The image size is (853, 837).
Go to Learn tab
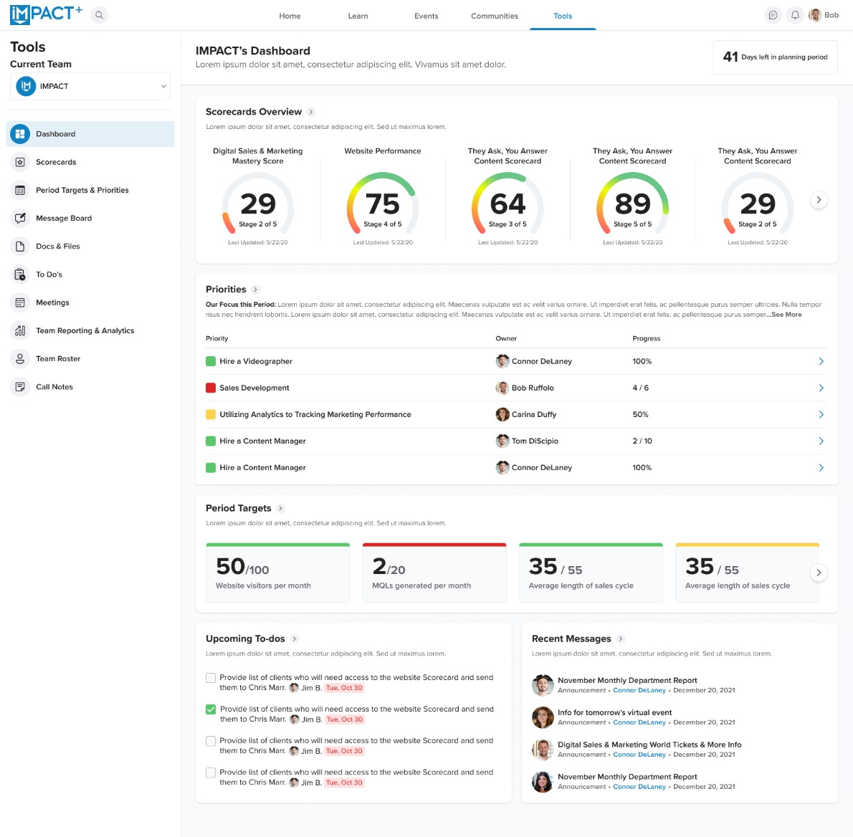358,16
